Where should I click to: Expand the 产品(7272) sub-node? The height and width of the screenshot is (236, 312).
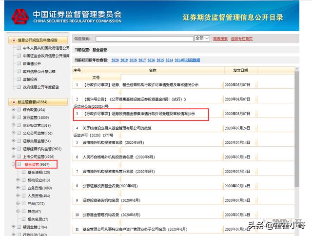[18, 203]
